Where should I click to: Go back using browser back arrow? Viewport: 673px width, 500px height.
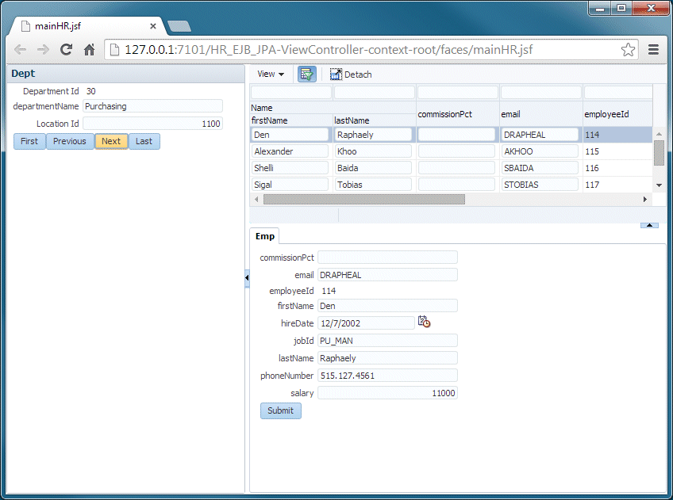pyautogui.click(x=20, y=50)
